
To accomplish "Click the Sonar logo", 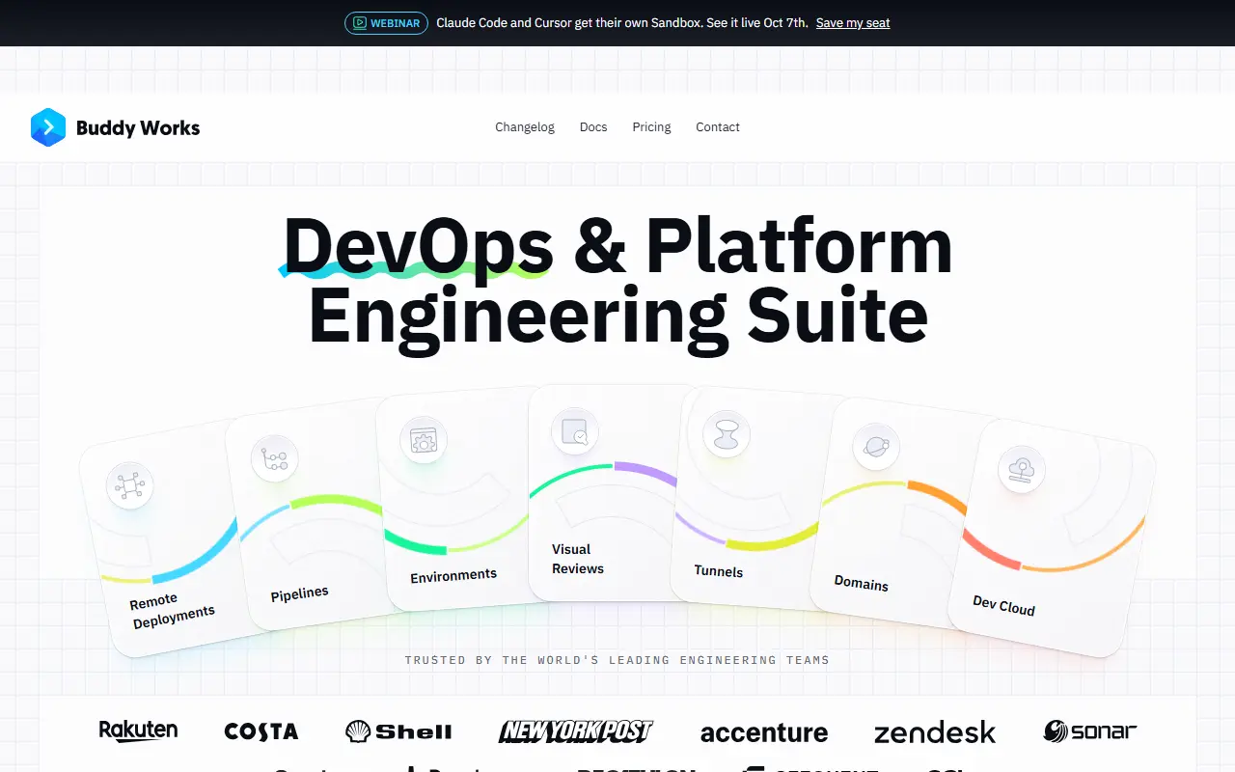I will coord(1090,731).
